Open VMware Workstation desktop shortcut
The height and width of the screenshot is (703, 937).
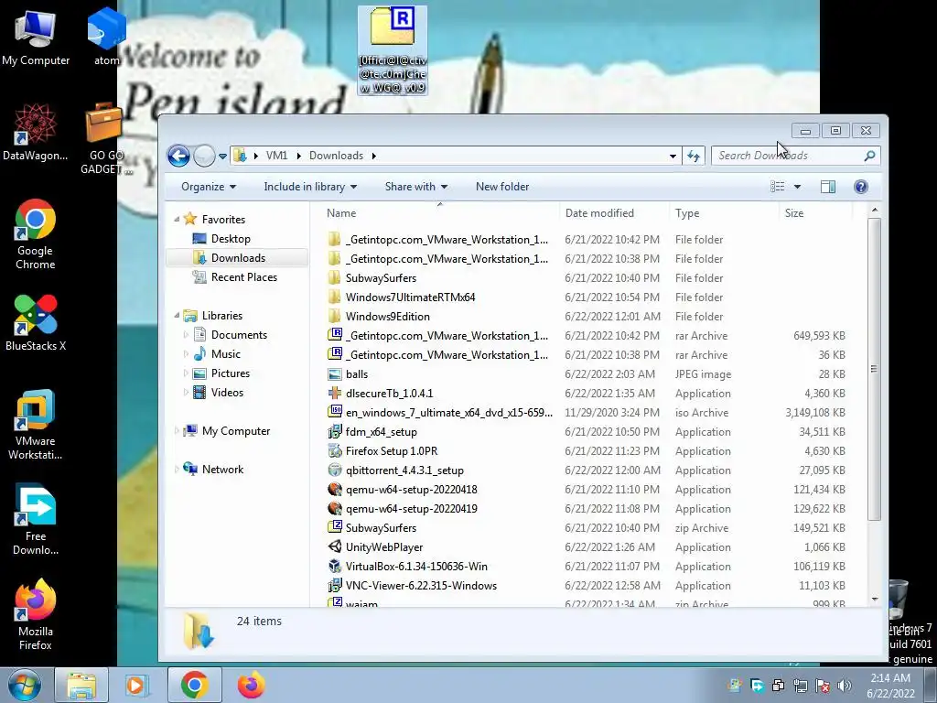[36, 425]
